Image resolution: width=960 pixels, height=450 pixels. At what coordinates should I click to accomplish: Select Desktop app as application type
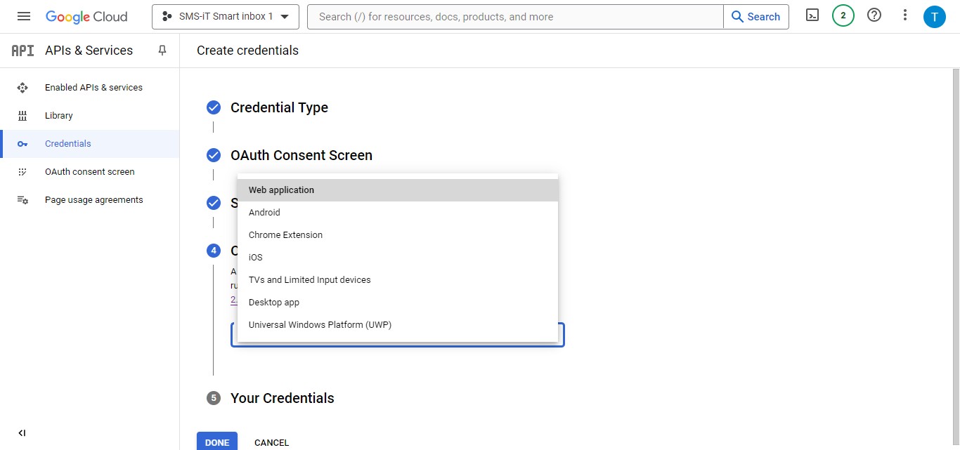274,302
